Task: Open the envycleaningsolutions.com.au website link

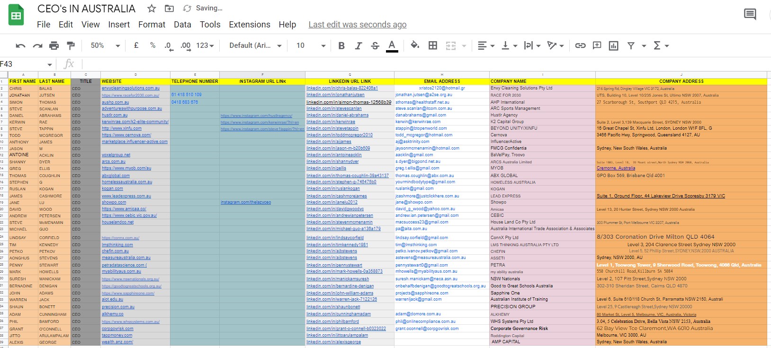Action: [131, 88]
